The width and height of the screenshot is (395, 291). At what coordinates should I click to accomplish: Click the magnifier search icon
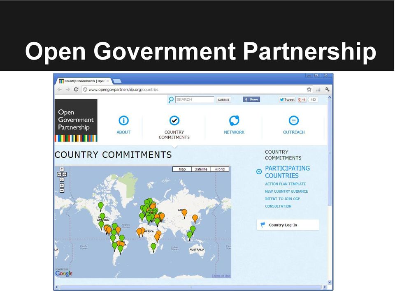[171, 100]
